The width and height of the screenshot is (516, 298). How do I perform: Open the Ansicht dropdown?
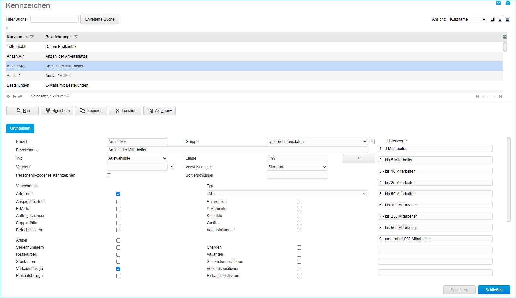(x=468, y=19)
